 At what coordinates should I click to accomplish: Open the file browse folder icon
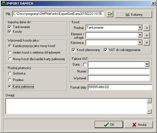click(x=110, y=14)
